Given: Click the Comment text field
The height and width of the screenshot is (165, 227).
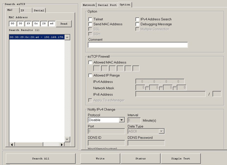Looking at the screenshot, I should 138,45.
